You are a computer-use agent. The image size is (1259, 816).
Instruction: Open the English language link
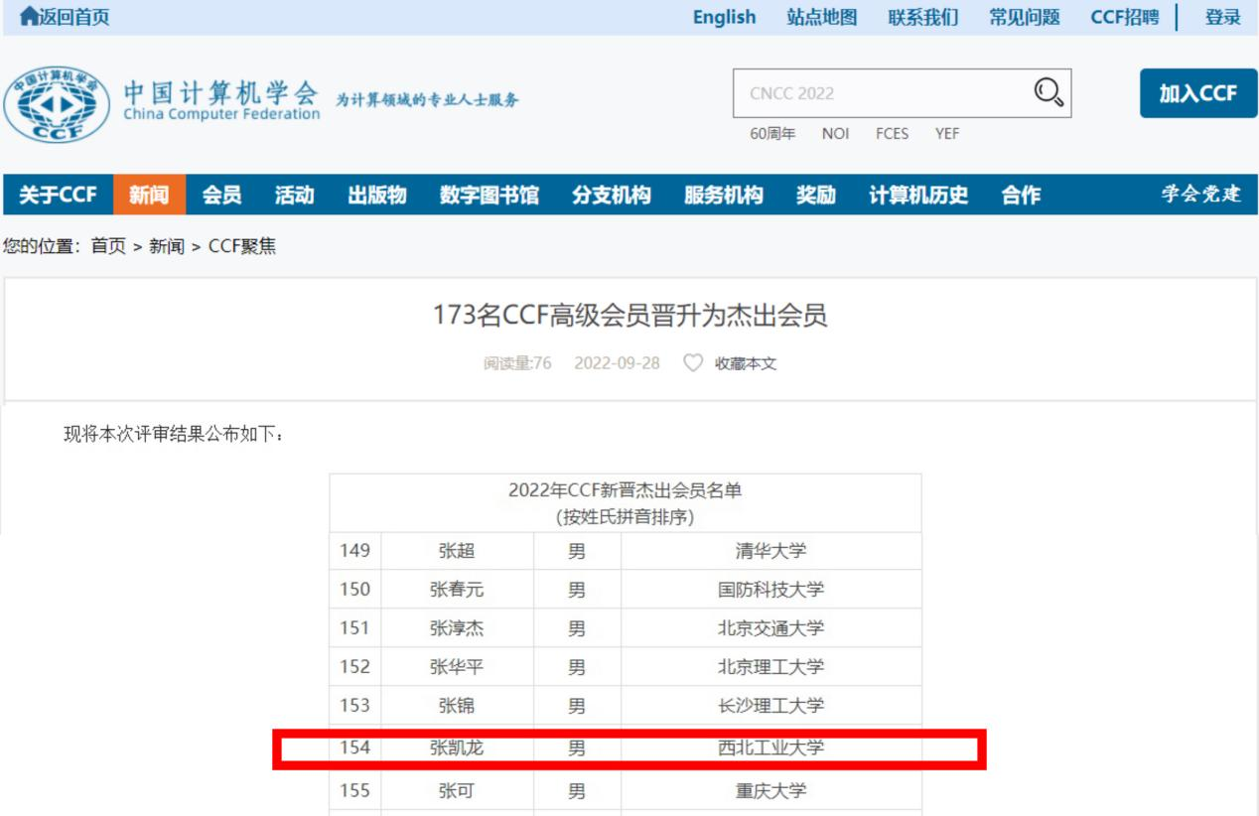[x=724, y=17]
